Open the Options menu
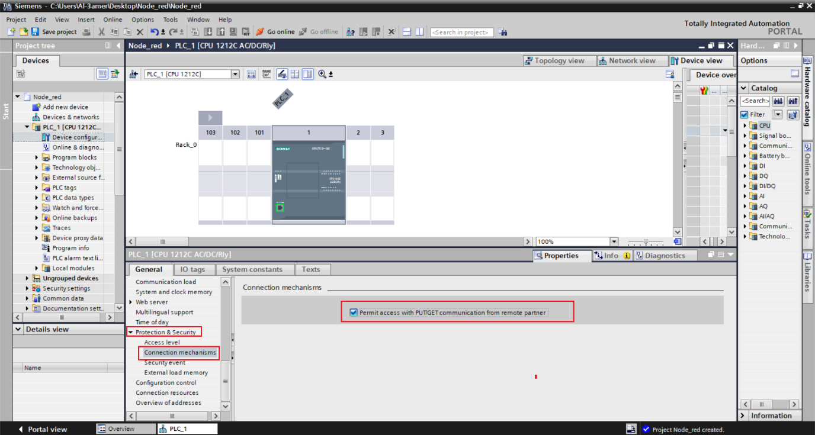 tap(143, 20)
